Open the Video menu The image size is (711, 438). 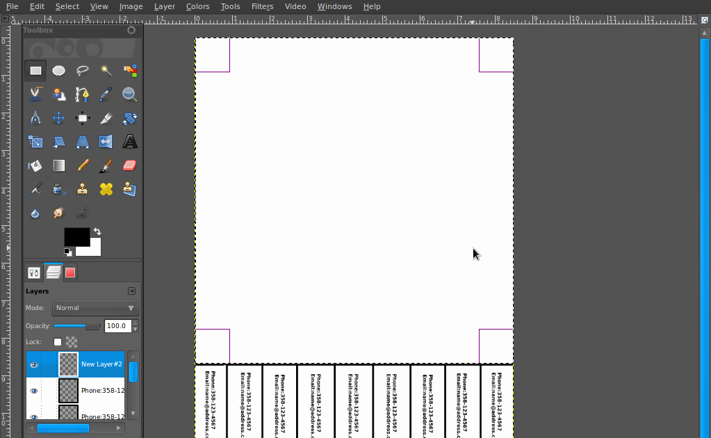pos(295,6)
